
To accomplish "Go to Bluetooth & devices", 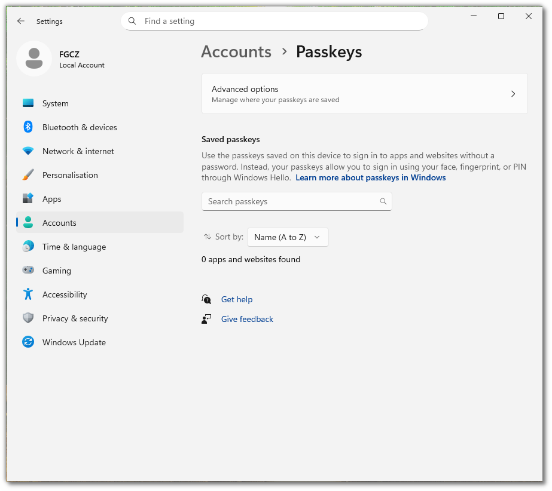I will [x=100, y=127].
